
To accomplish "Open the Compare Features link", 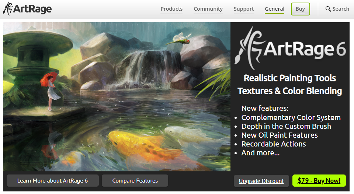I will tap(135, 180).
